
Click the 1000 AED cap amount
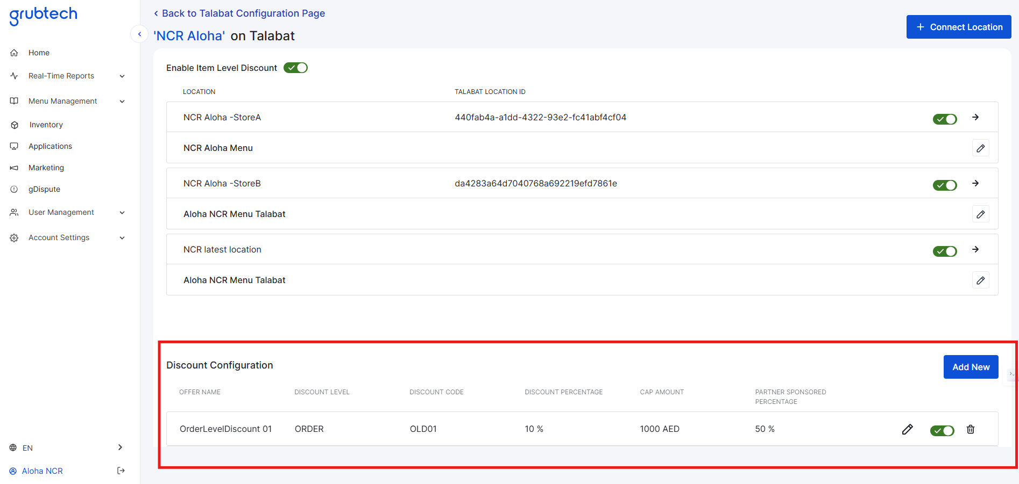(x=660, y=429)
